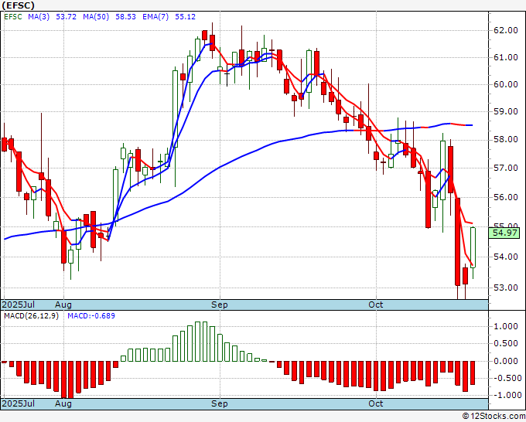This screenshot has height=422, width=526.
Task: Click the green EFSC legend label
Action: click(x=13, y=17)
